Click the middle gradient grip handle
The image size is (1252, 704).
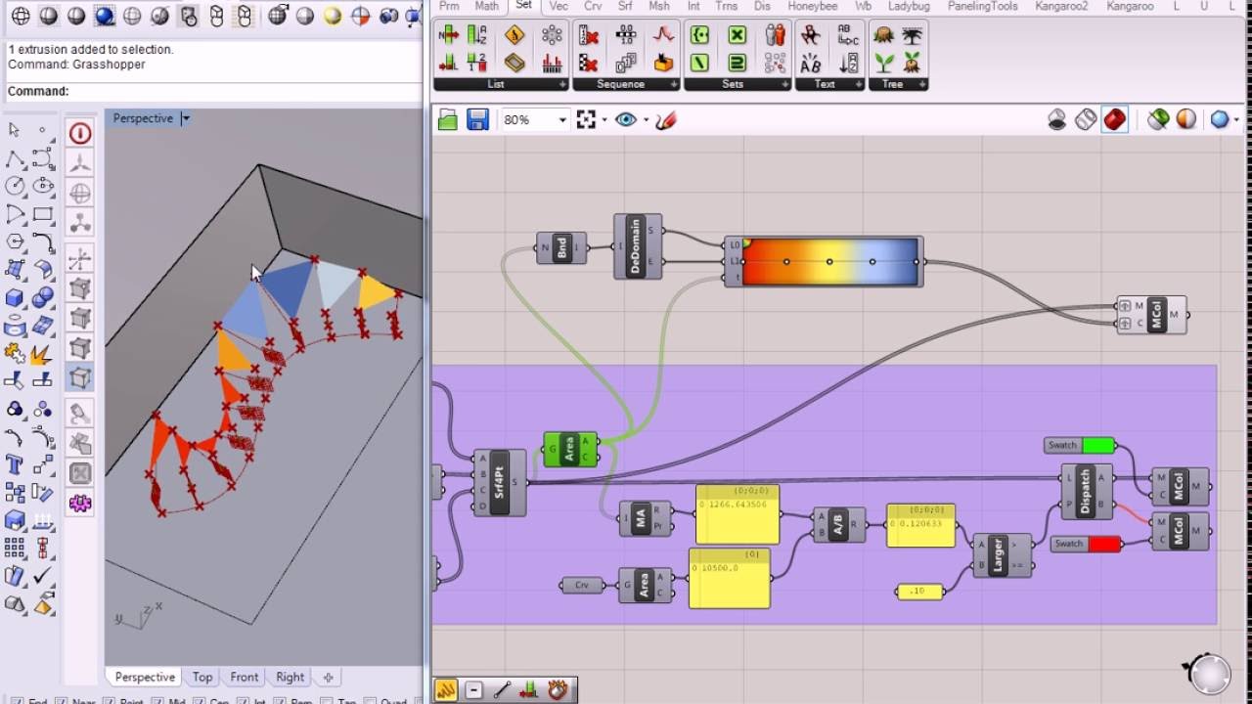point(829,262)
